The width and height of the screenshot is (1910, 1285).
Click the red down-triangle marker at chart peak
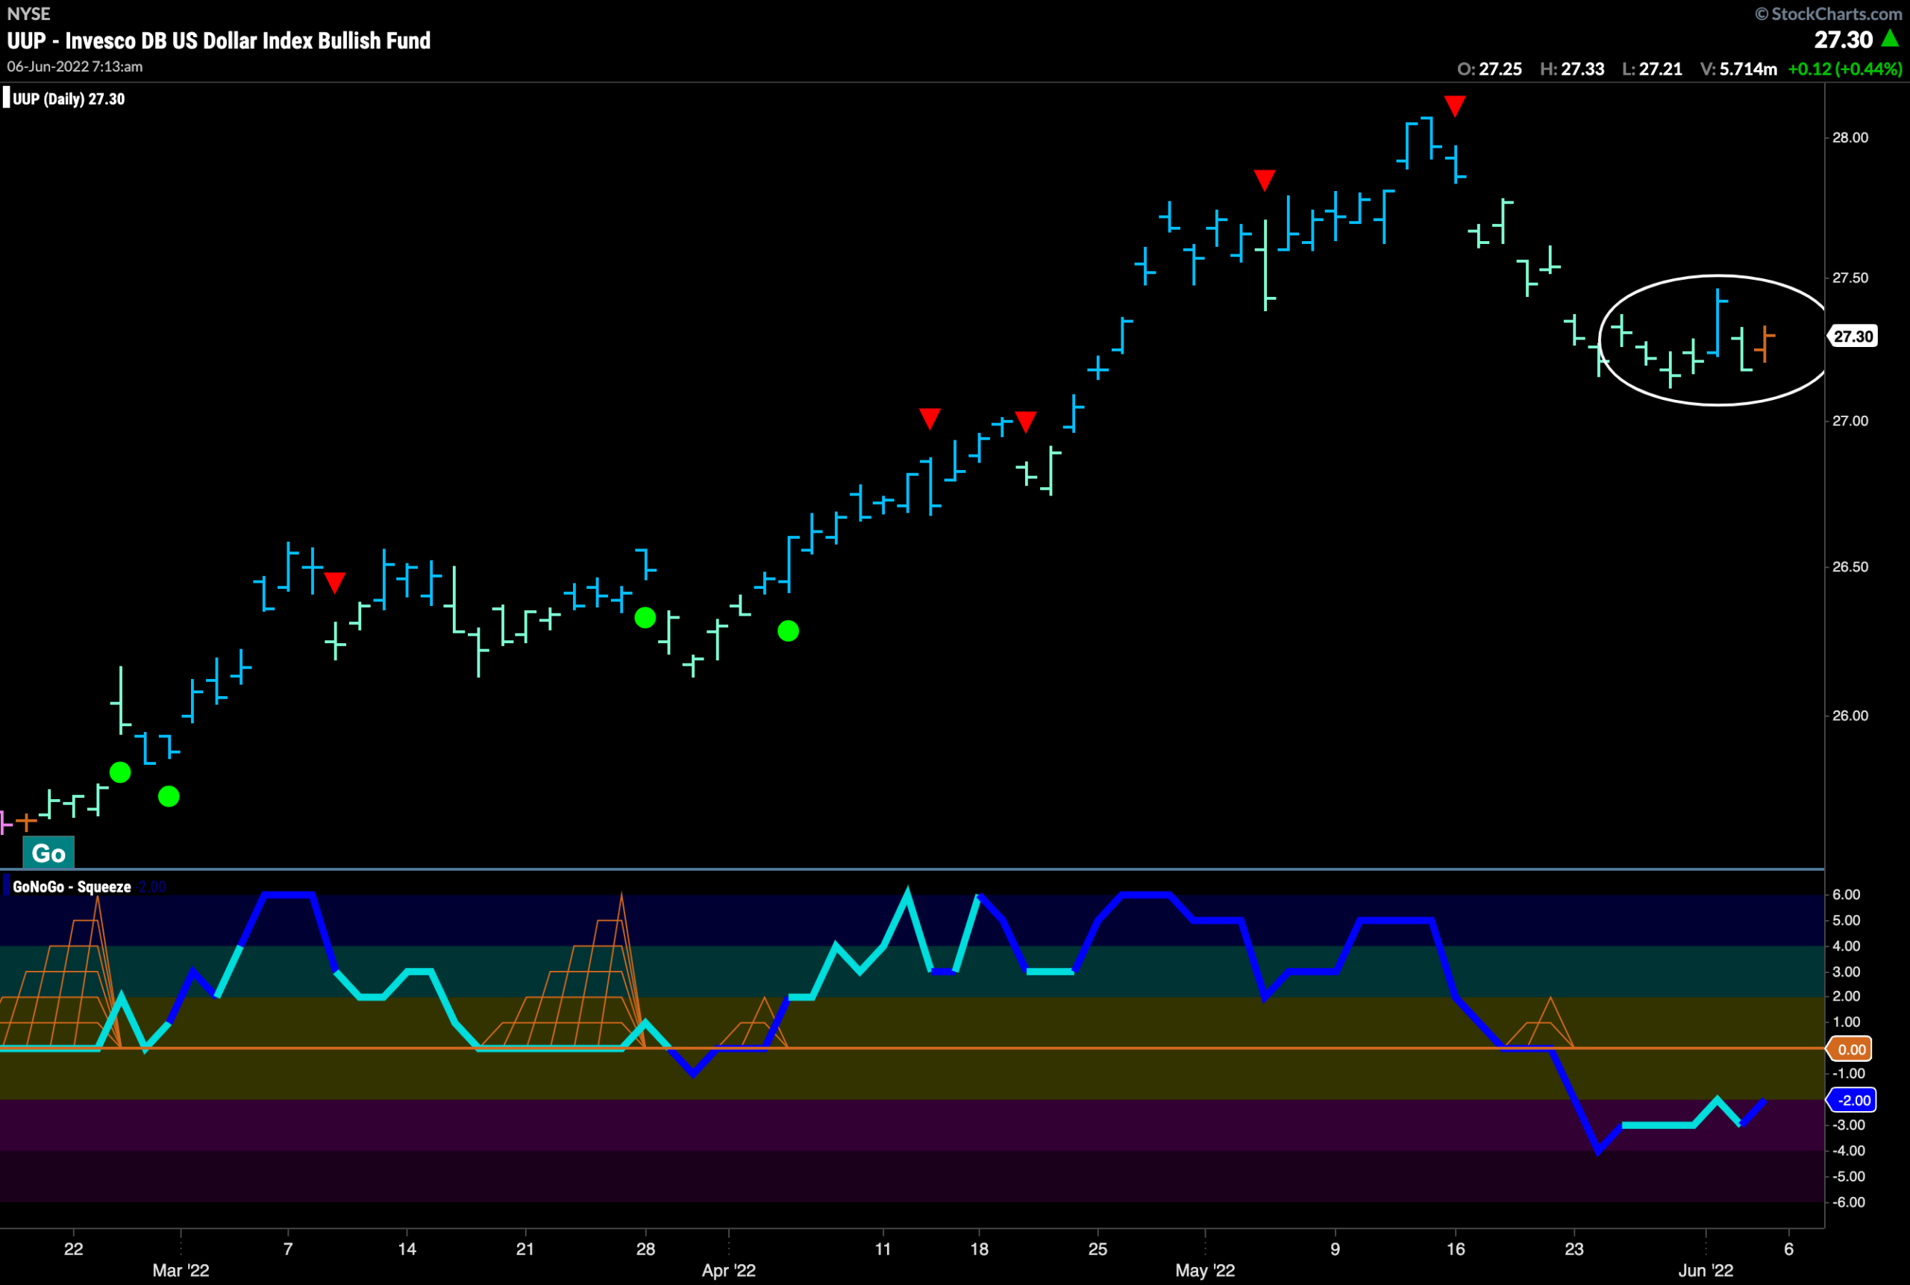1454,106
